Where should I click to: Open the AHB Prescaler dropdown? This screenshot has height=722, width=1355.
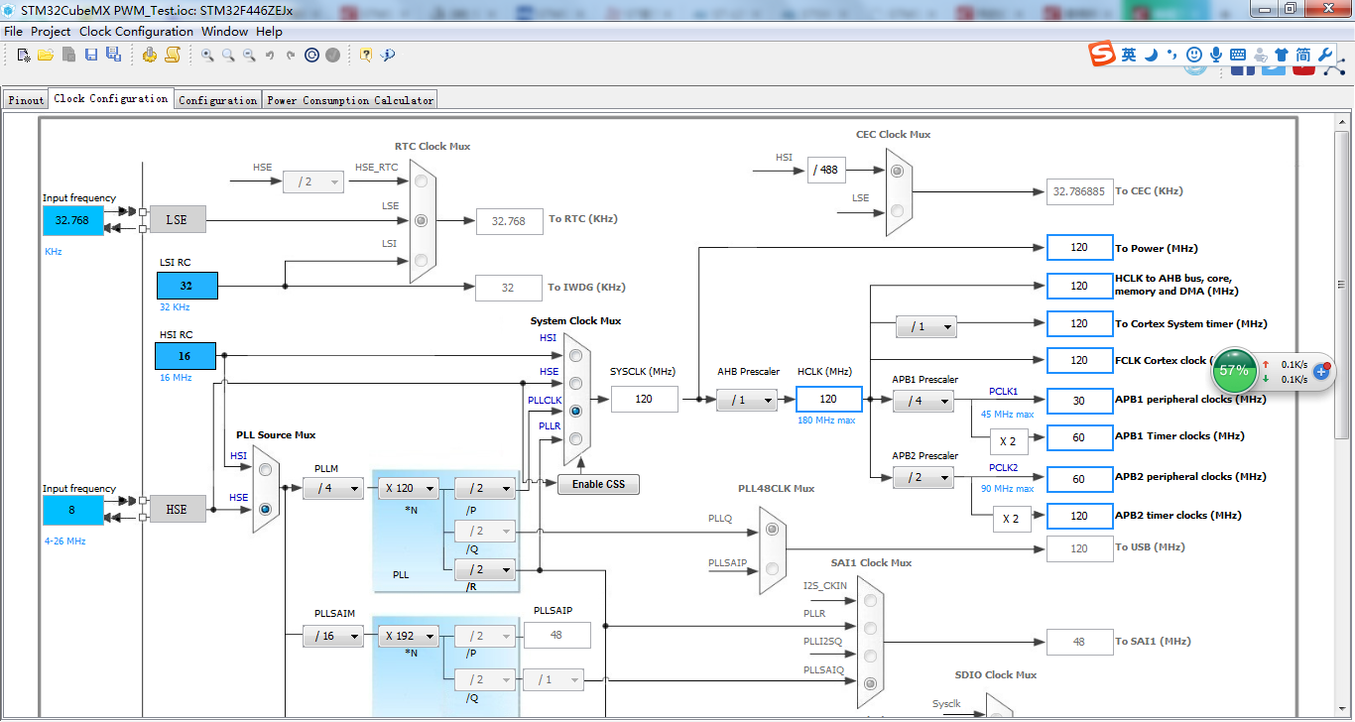tap(747, 400)
